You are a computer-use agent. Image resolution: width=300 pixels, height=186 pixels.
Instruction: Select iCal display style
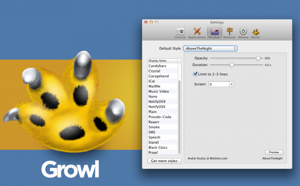[162, 81]
